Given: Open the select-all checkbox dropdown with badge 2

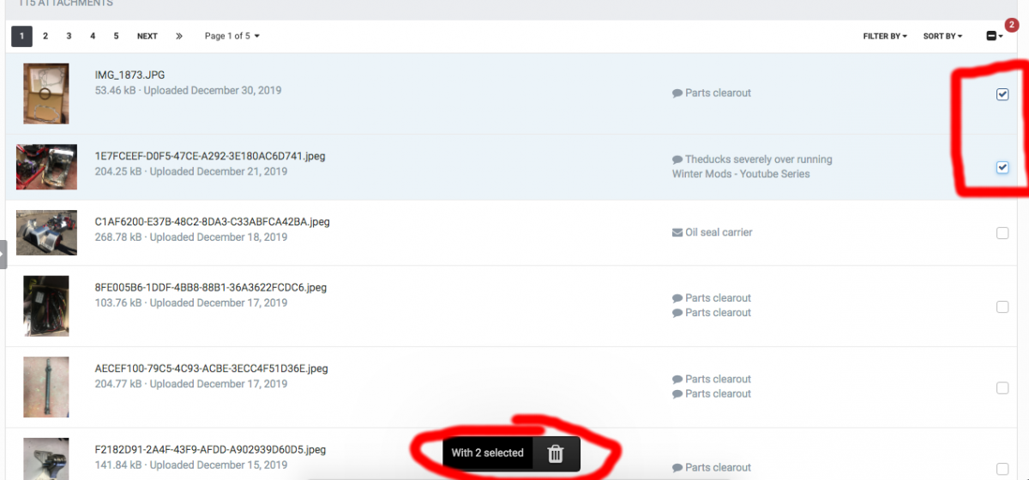Looking at the screenshot, I should tap(994, 36).
